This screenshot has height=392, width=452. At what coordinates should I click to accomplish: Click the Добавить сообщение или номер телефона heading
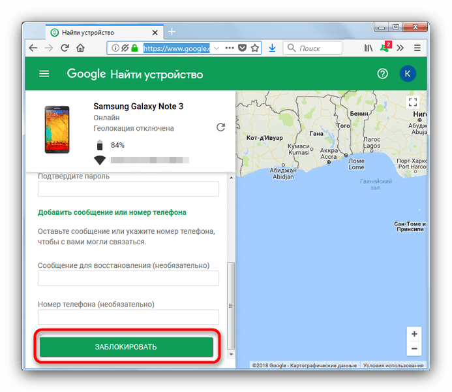pyautogui.click(x=112, y=212)
